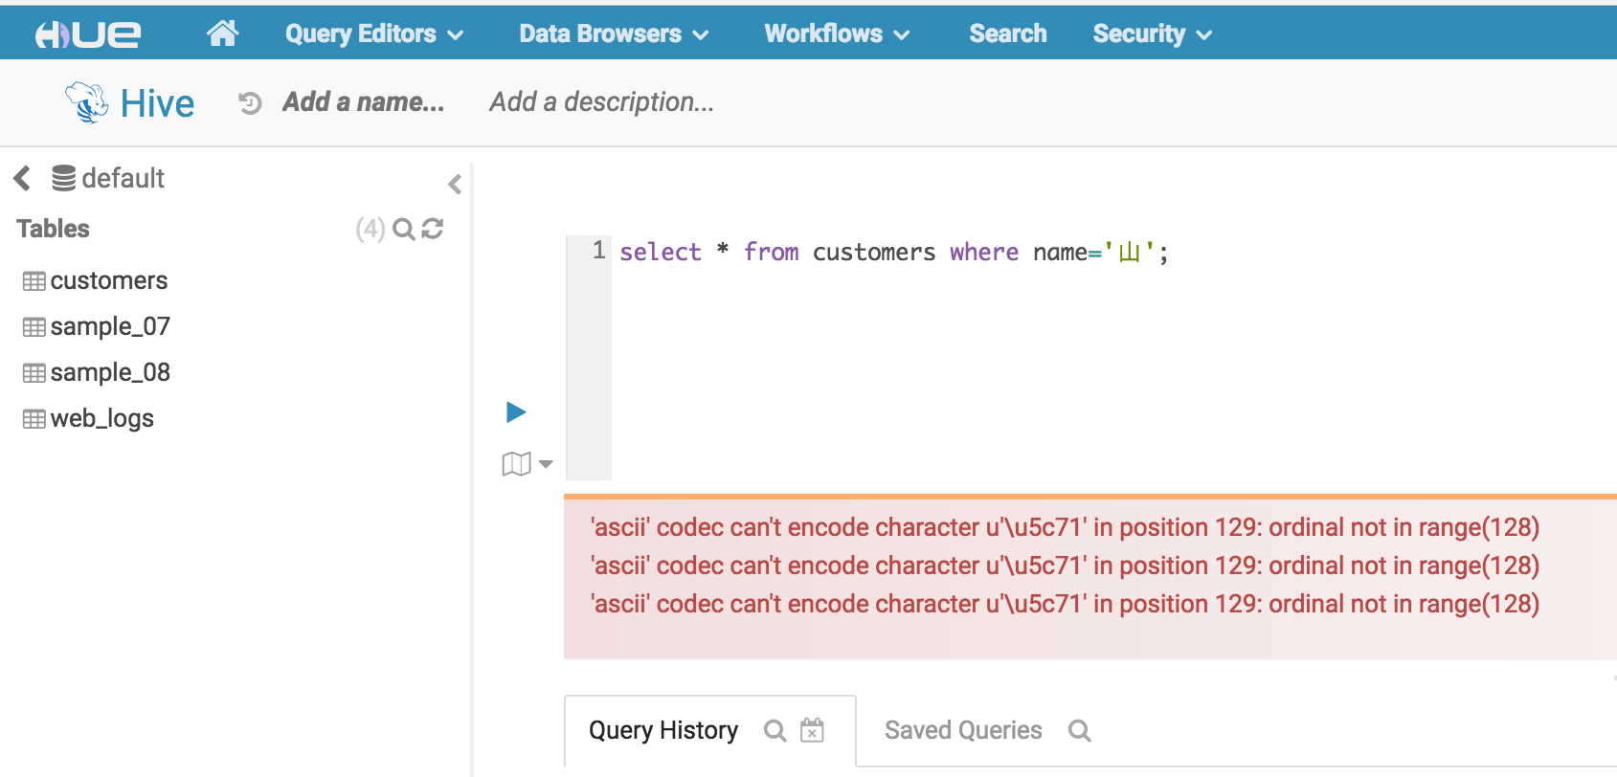Collapse the left assist panel

455,184
